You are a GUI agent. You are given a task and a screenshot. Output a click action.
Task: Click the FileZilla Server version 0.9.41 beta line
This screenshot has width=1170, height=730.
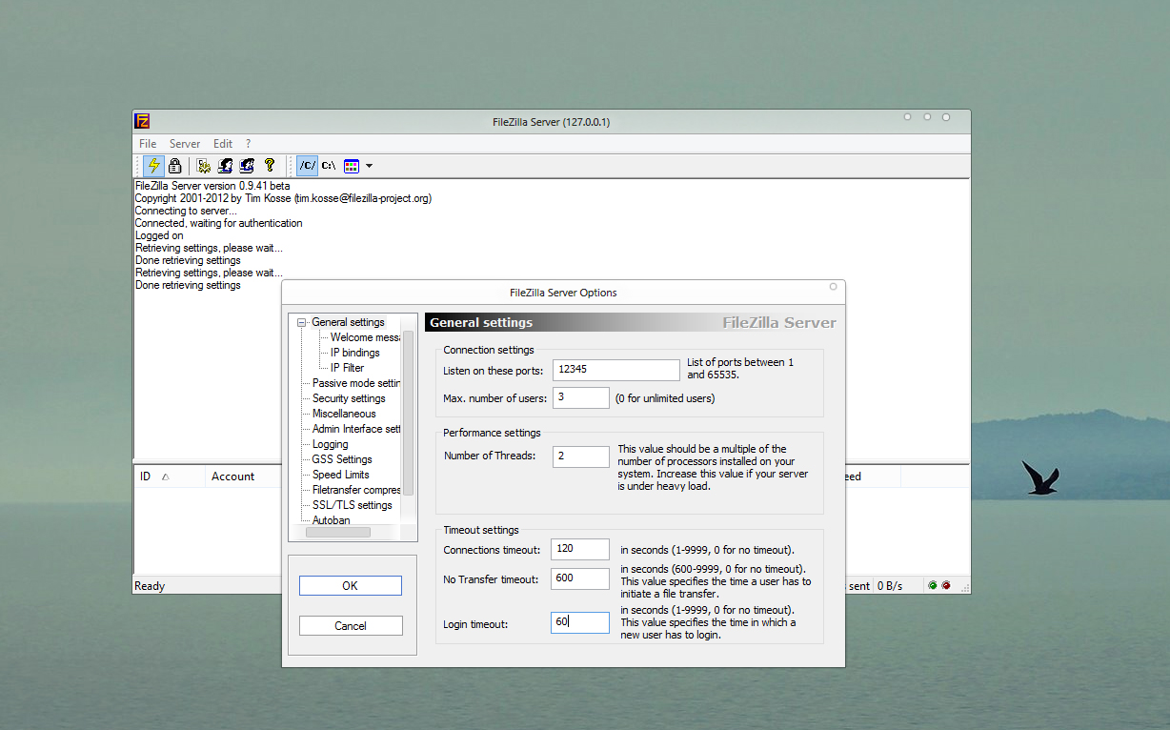click(212, 186)
